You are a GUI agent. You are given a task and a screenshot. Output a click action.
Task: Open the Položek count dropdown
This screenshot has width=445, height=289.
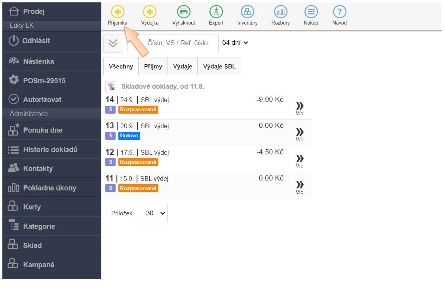152,213
